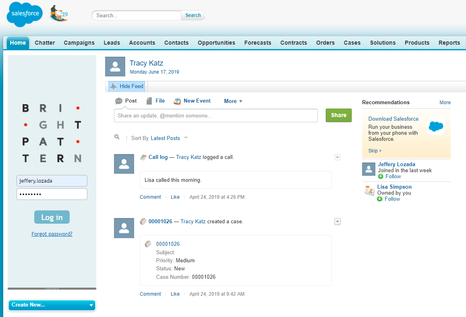Select the Accounts tab
This screenshot has height=317, width=466.
click(x=142, y=43)
